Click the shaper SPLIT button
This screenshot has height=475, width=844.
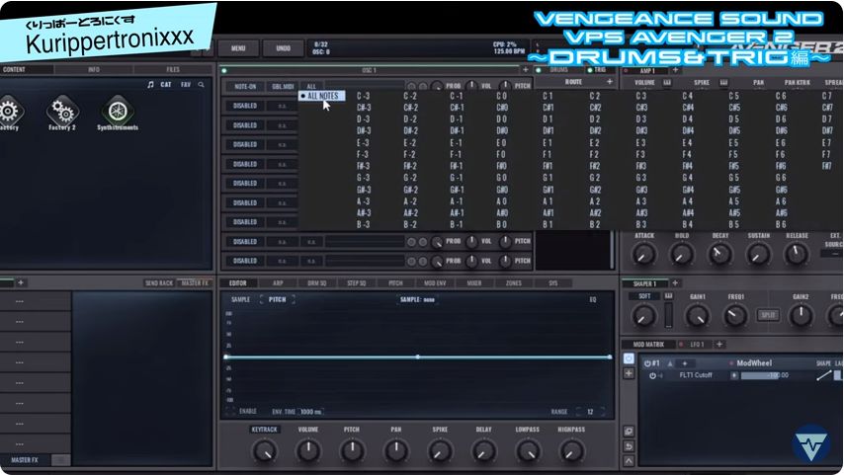tap(768, 315)
